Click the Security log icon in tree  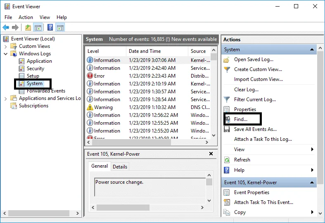click(21, 69)
